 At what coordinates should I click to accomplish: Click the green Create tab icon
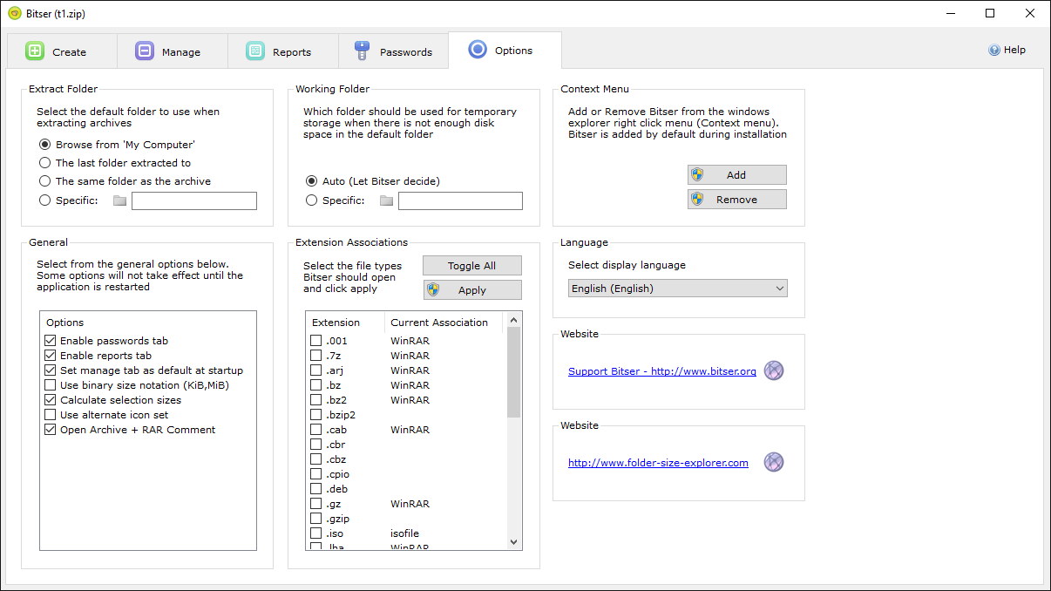(35, 51)
